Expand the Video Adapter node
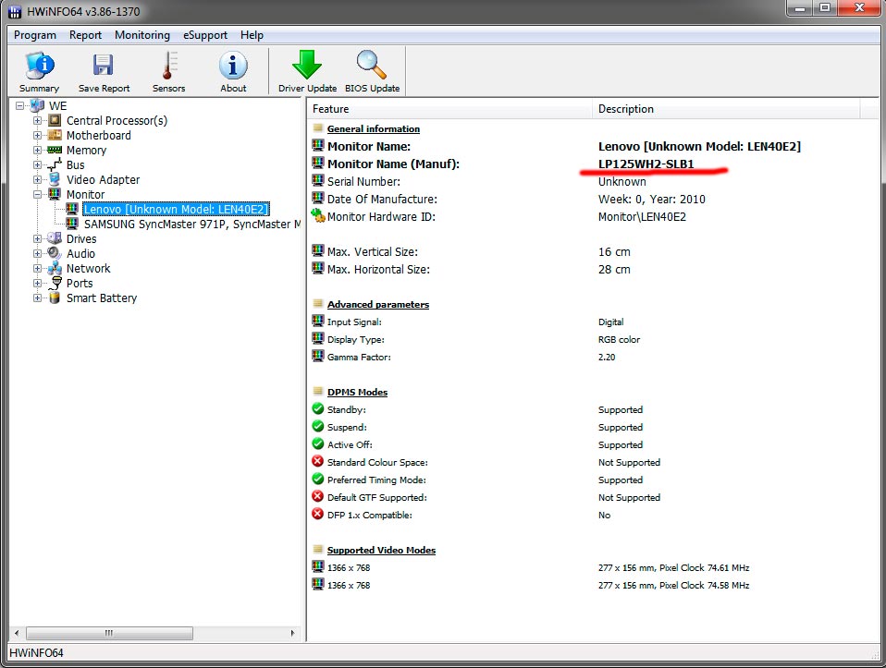This screenshot has width=886, height=668. [37, 179]
